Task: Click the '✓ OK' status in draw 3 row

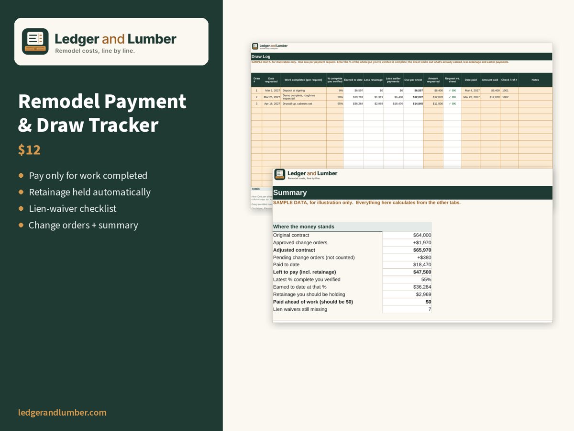Action: pyautogui.click(x=453, y=104)
